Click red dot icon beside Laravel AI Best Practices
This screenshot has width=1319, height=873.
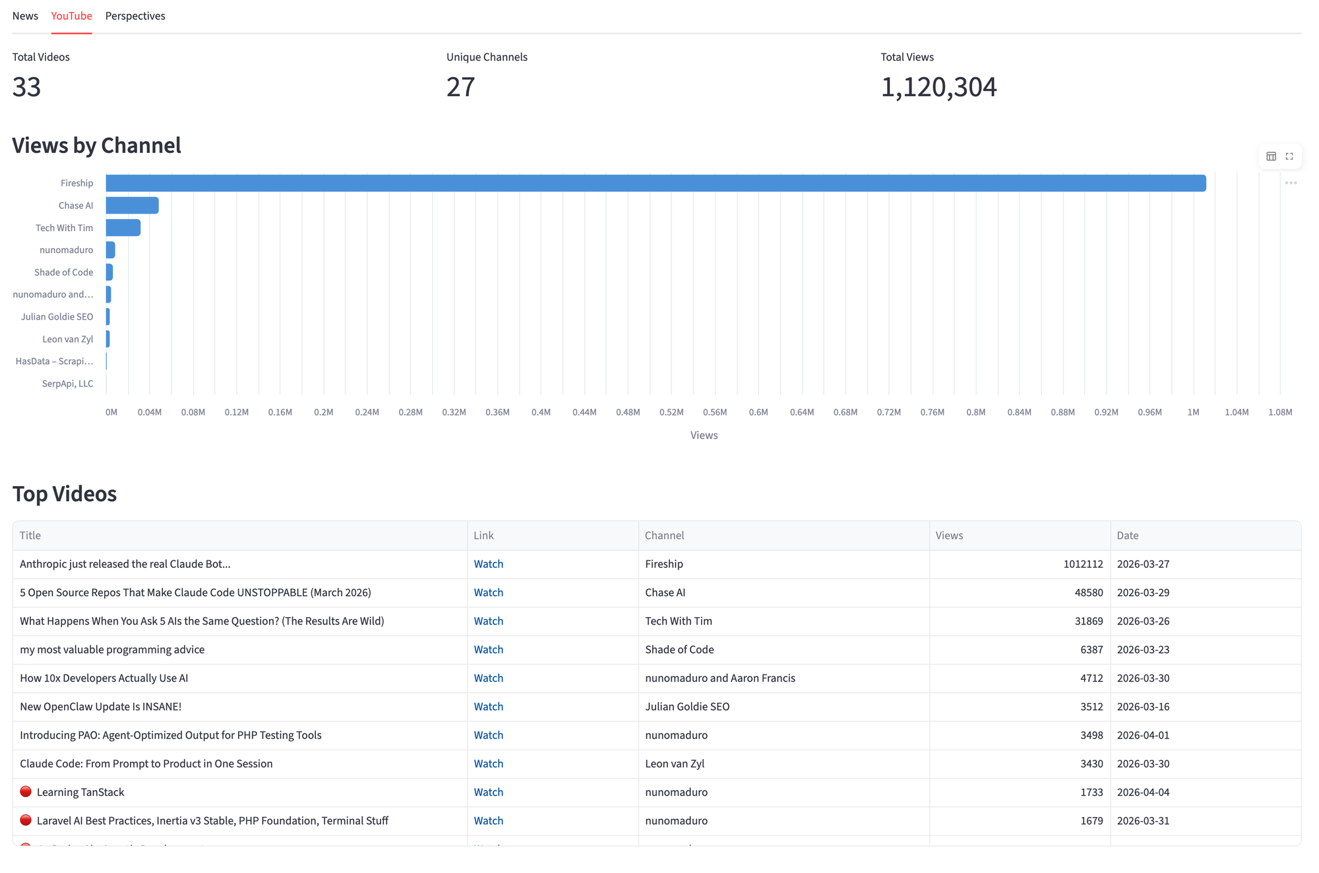pos(26,820)
